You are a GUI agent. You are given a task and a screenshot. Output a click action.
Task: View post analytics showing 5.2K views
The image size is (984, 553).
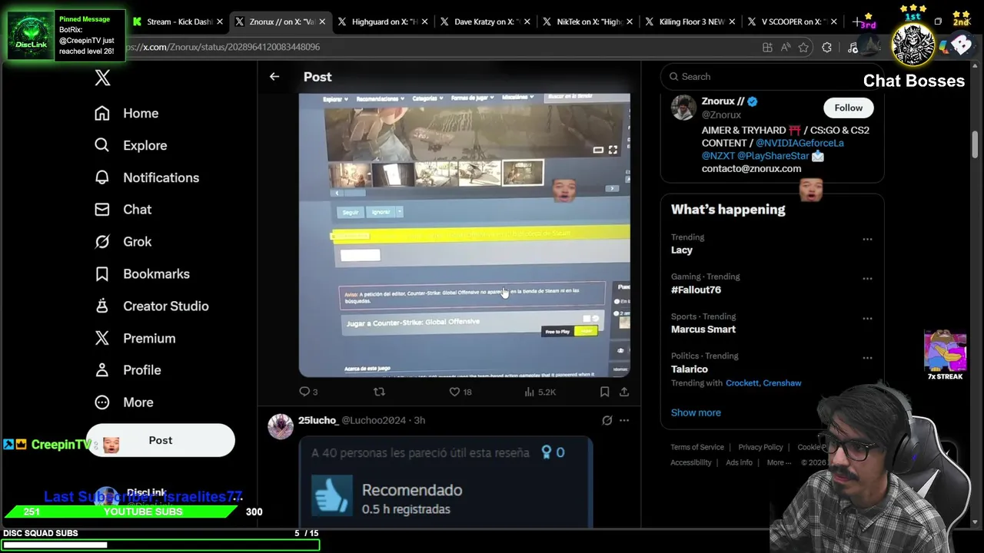click(x=540, y=392)
